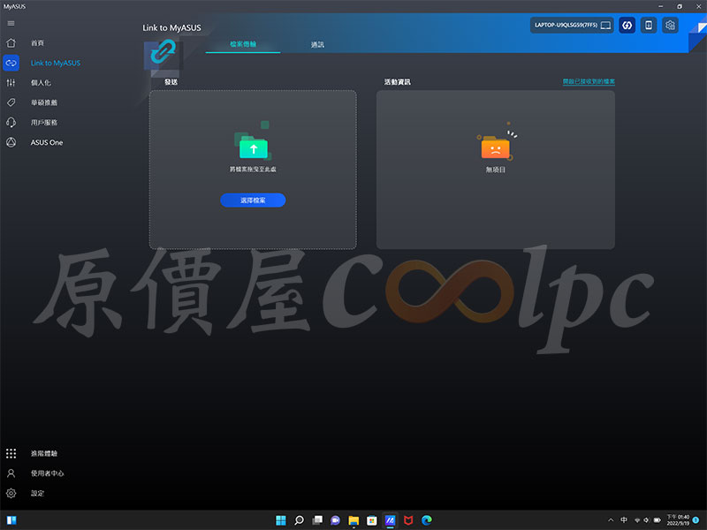This screenshot has height=530, width=707.
Task: Click the mobile device icon in header
Action: point(649,26)
